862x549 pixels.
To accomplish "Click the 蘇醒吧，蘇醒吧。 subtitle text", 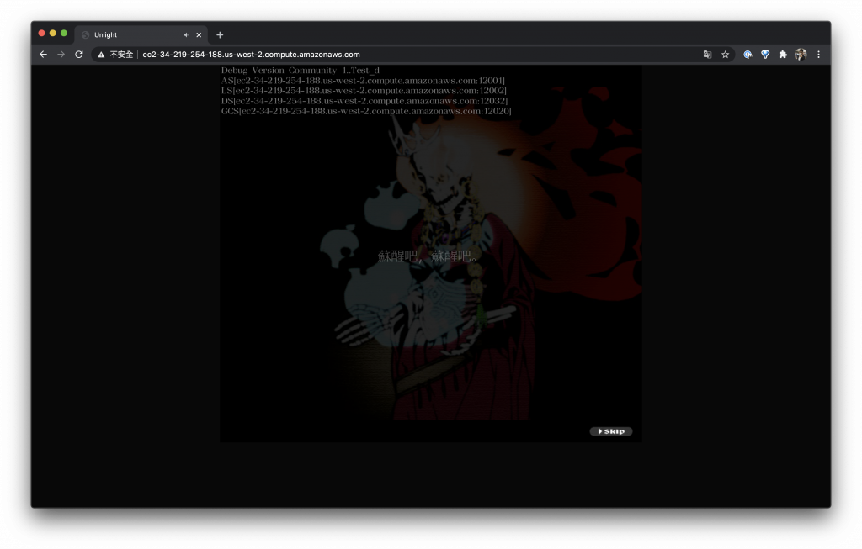I will pos(428,256).
